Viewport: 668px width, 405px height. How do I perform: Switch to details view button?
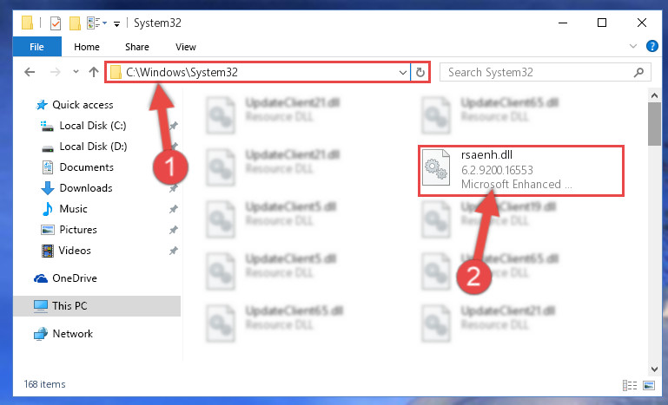[630, 385]
